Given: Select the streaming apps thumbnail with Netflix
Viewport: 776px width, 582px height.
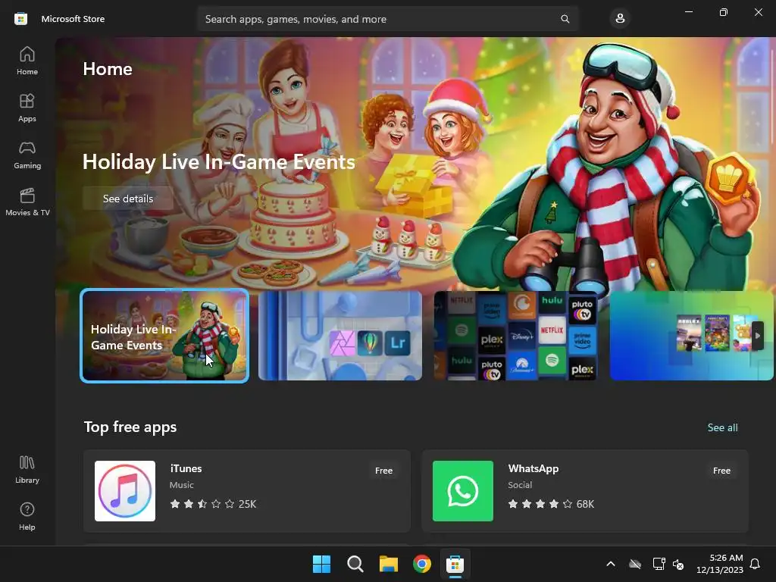Looking at the screenshot, I should pyautogui.click(x=515, y=336).
